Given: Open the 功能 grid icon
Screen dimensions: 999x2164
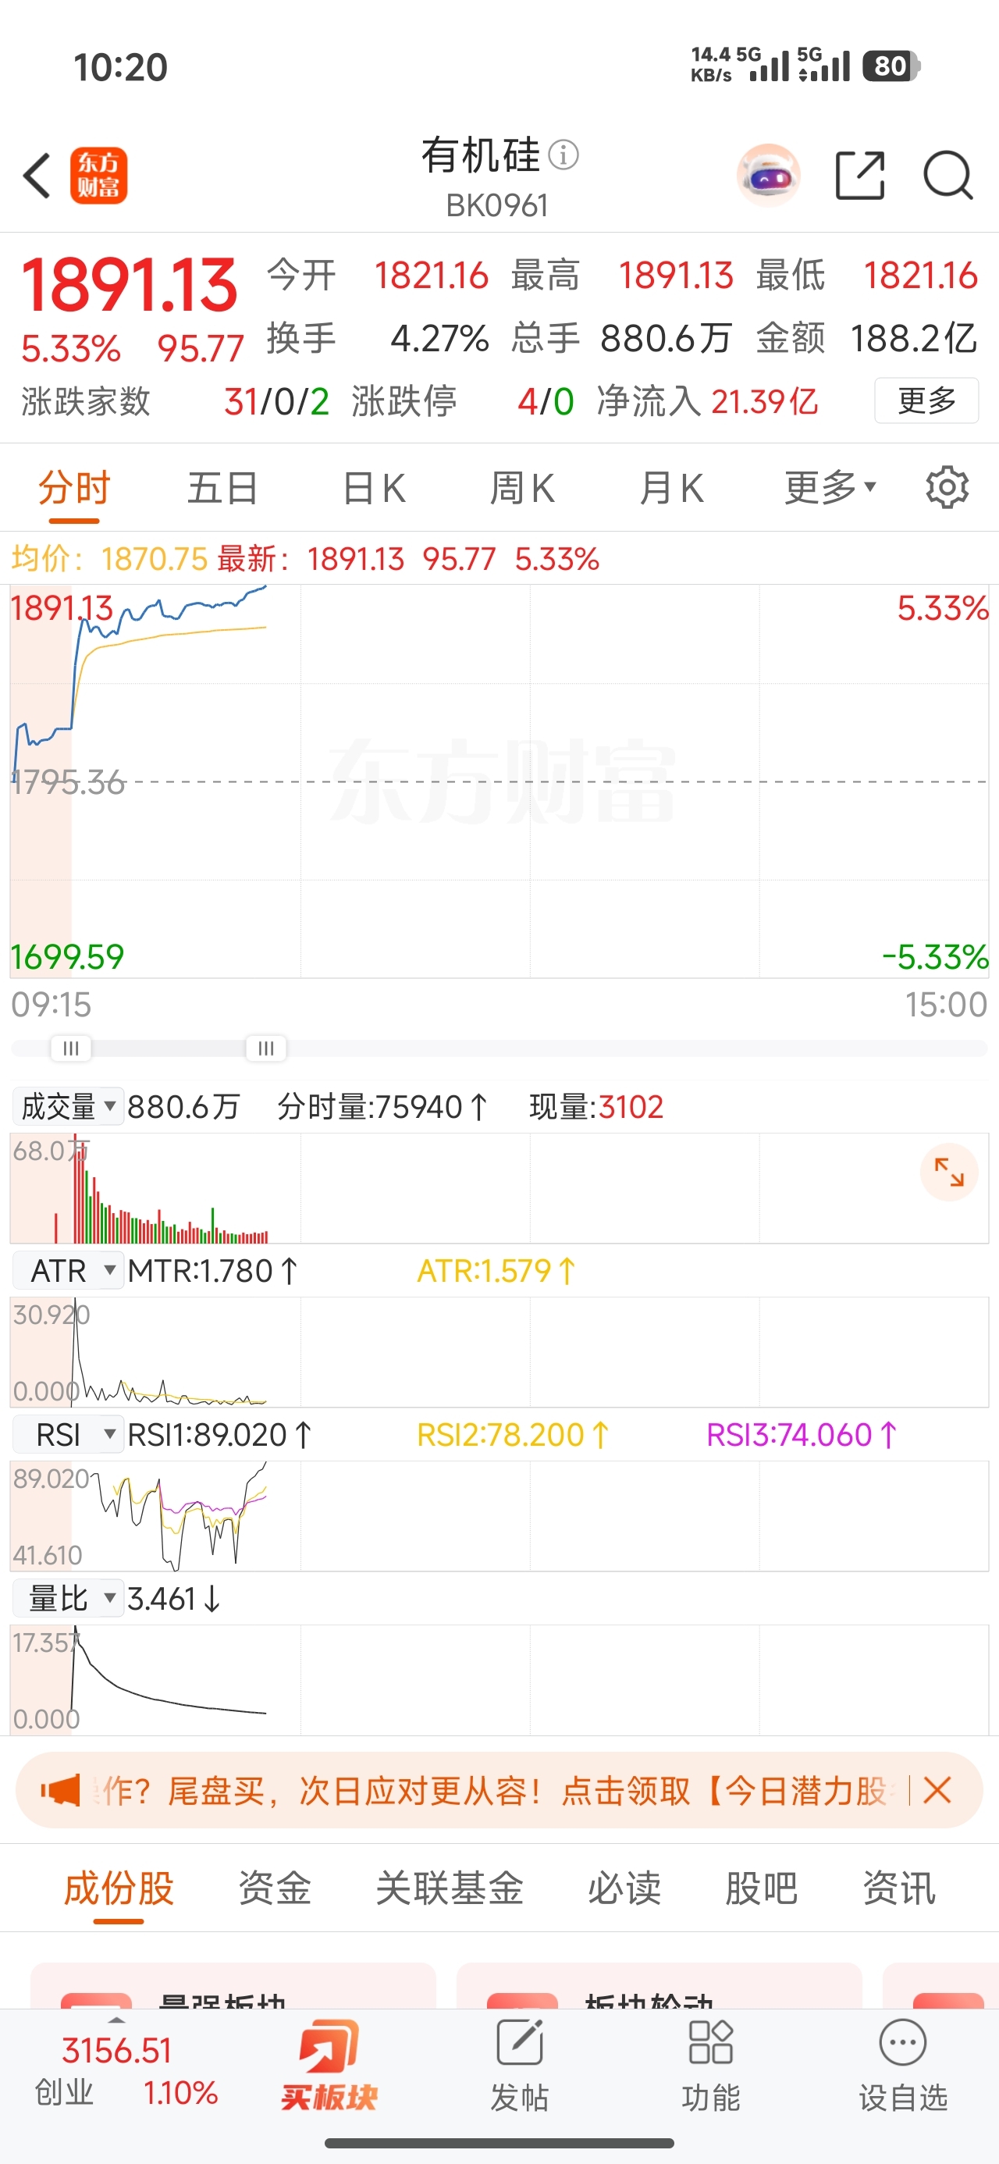Looking at the screenshot, I should (711, 2064).
